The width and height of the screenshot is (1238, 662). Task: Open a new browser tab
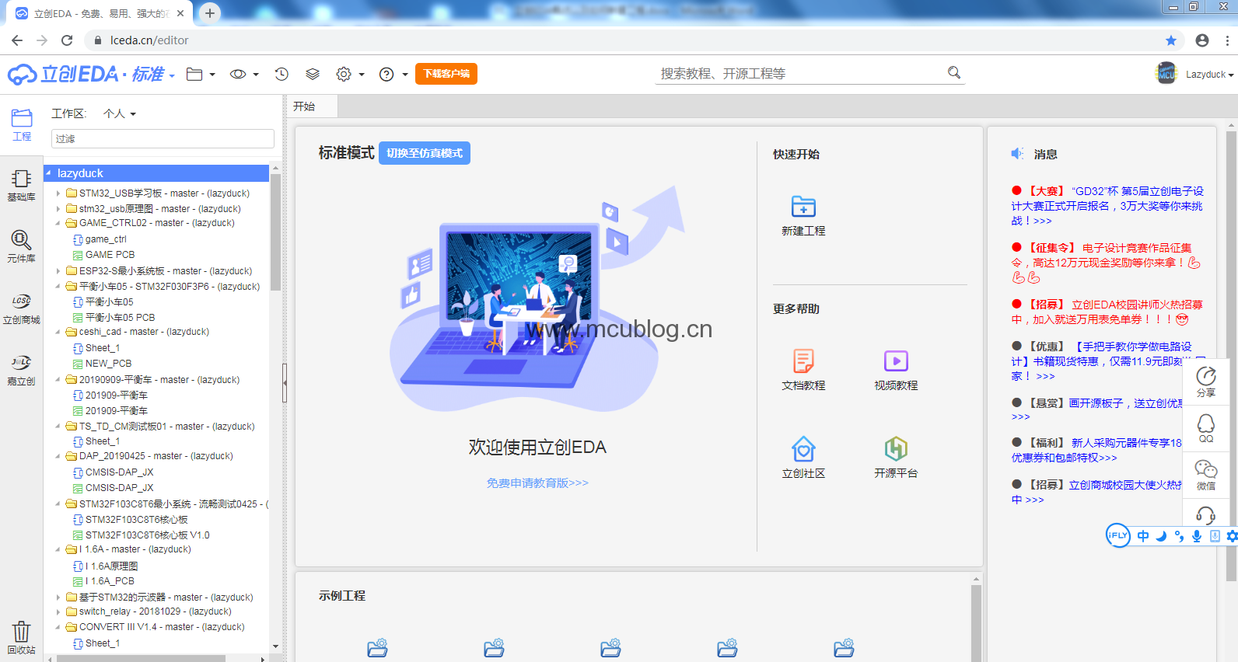pyautogui.click(x=210, y=12)
